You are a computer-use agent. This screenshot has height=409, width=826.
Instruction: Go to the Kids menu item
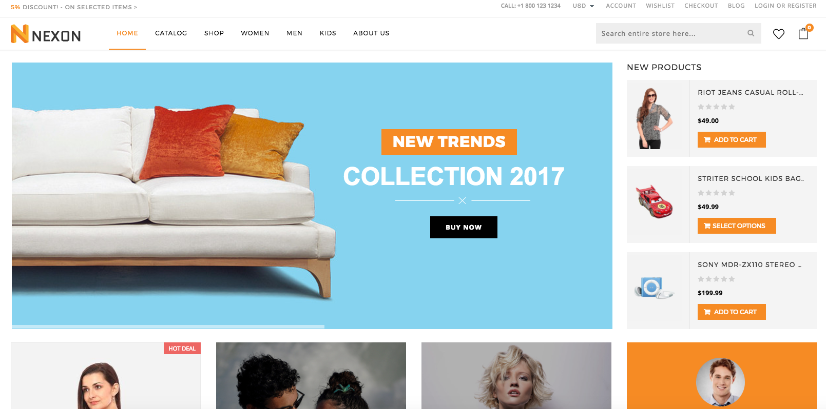pos(328,33)
